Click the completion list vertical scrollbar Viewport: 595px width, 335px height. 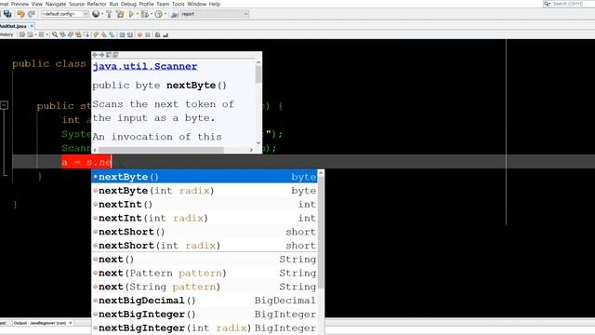click(x=321, y=252)
